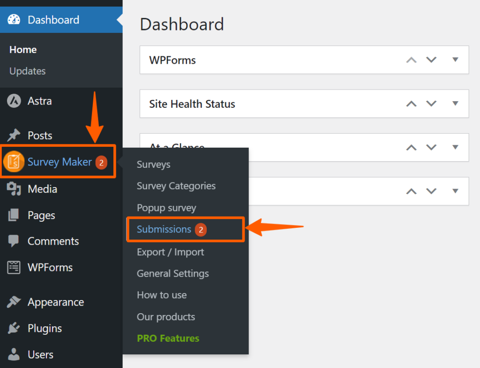Click the orange Survey Maker icon
Image resolution: width=480 pixels, height=368 pixels.
14,161
